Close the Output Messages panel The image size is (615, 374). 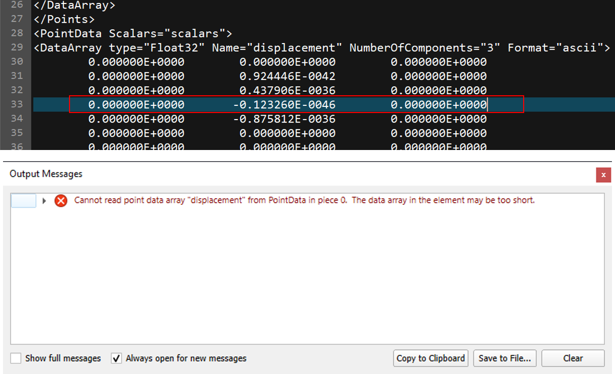(603, 175)
